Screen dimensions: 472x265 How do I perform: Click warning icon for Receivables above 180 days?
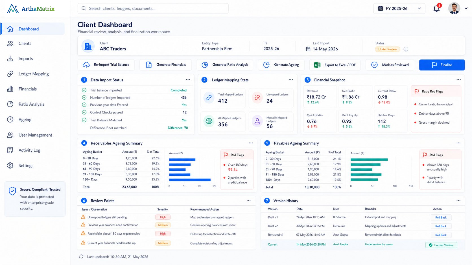coord(83,233)
